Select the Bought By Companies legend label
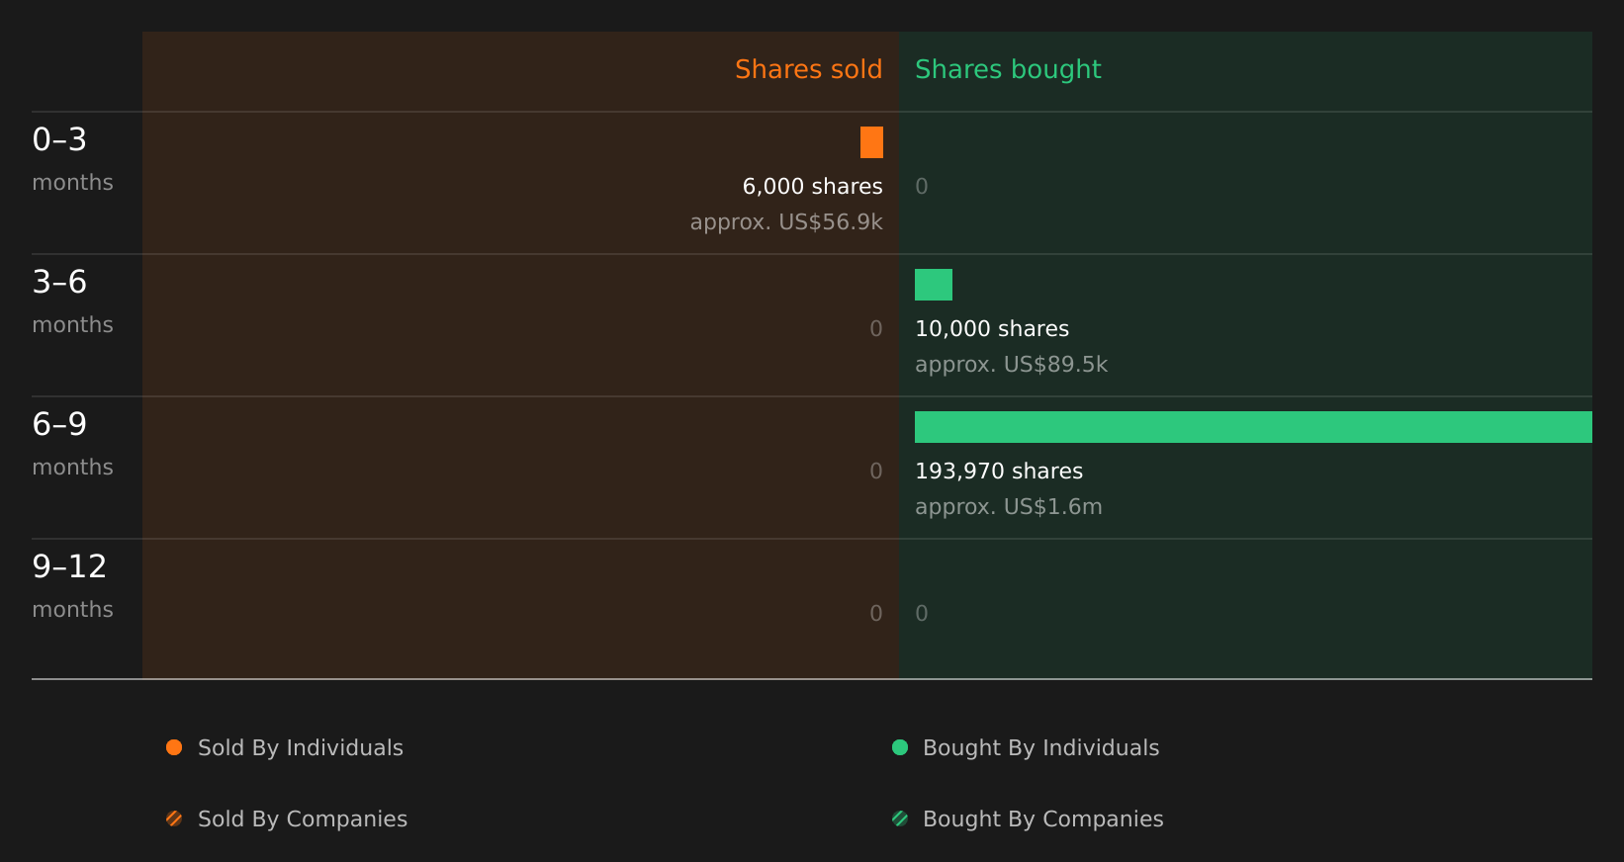The height and width of the screenshot is (862, 1624). point(1043,819)
